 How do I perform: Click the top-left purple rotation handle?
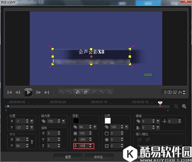[x=50, y=46]
